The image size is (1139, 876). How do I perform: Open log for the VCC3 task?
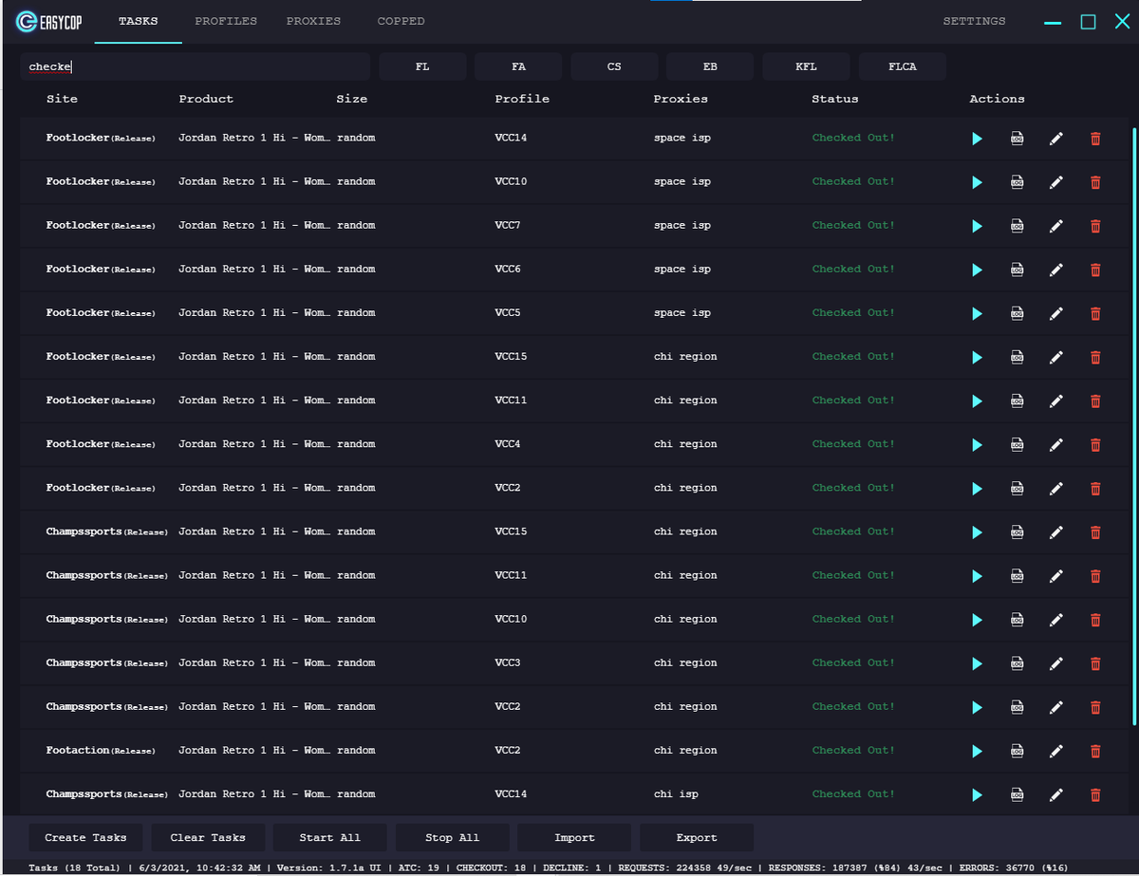[x=1017, y=663]
